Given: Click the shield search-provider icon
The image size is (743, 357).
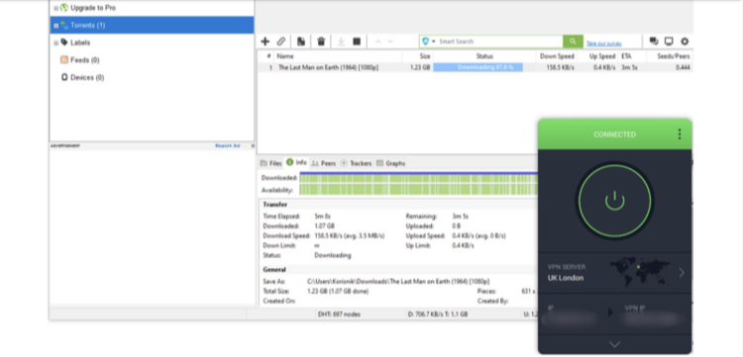Looking at the screenshot, I should coord(425,42).
